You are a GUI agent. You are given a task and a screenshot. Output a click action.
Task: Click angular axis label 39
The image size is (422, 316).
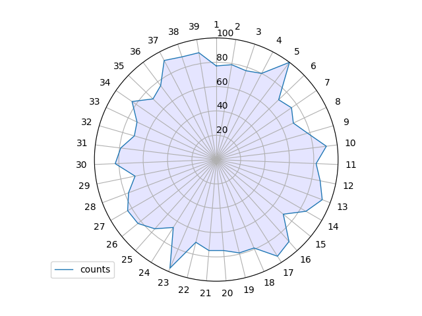(194, 26)
